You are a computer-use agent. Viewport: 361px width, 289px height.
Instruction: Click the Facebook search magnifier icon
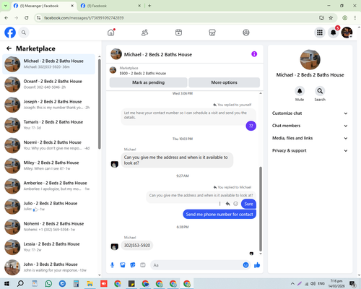[x=24, y=33]
